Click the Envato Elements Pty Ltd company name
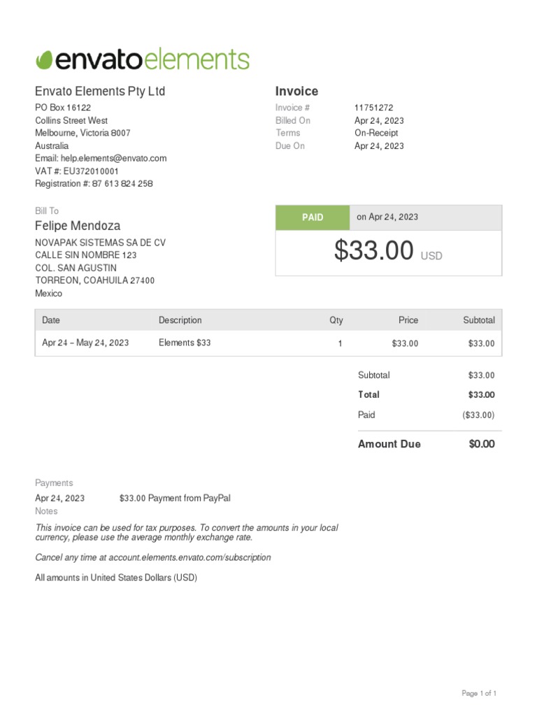Viewport: 537px width, 716px height. point(100,92)
